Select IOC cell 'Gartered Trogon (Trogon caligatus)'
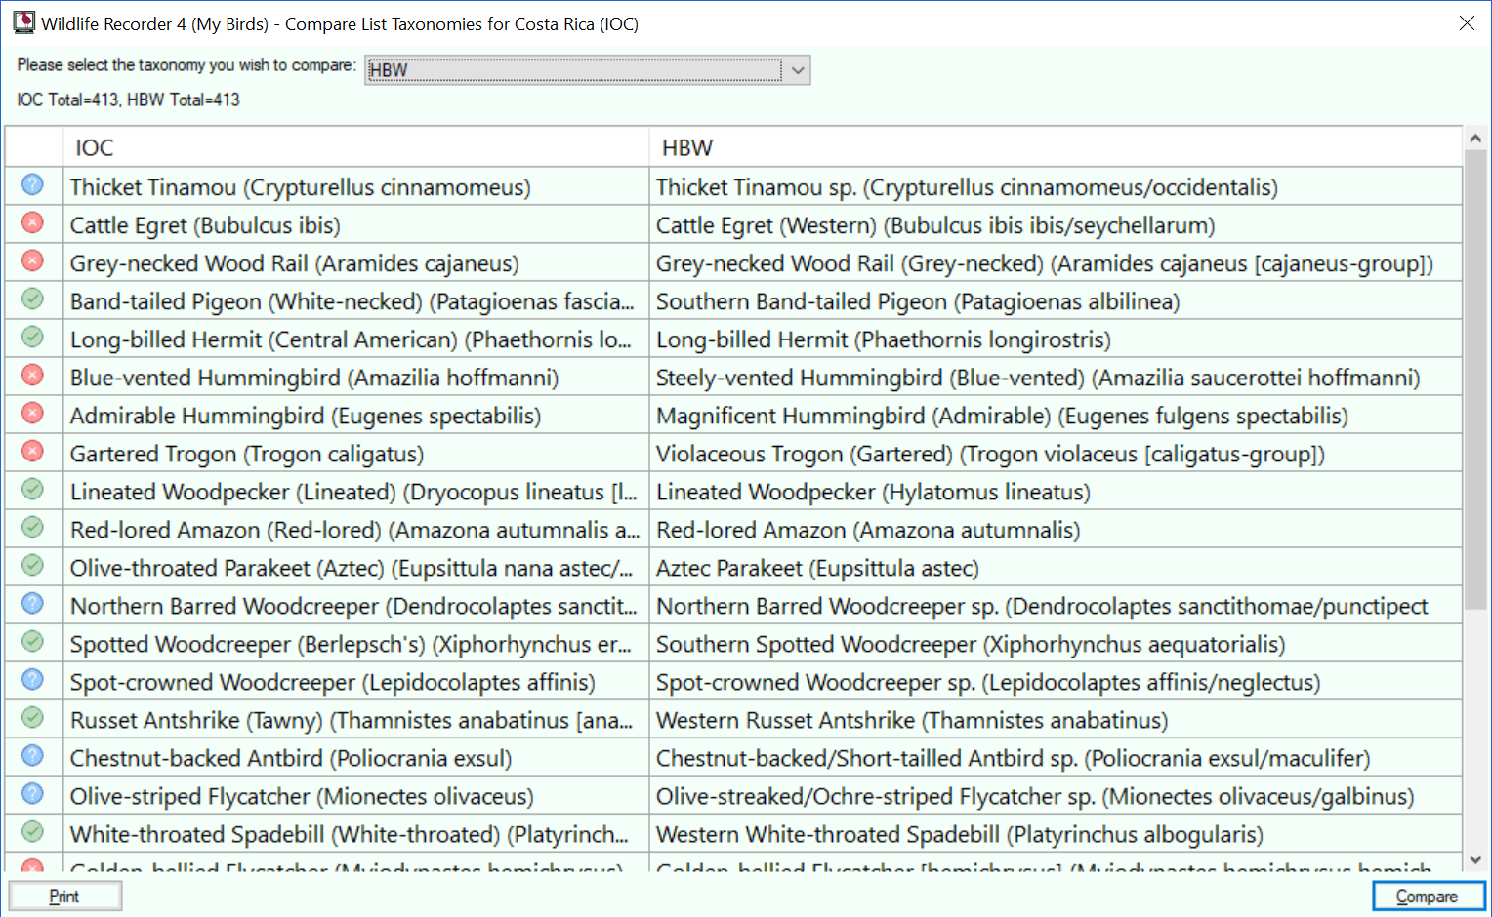The height and width of the screenshot is (917, 1492). click(356, 453)
